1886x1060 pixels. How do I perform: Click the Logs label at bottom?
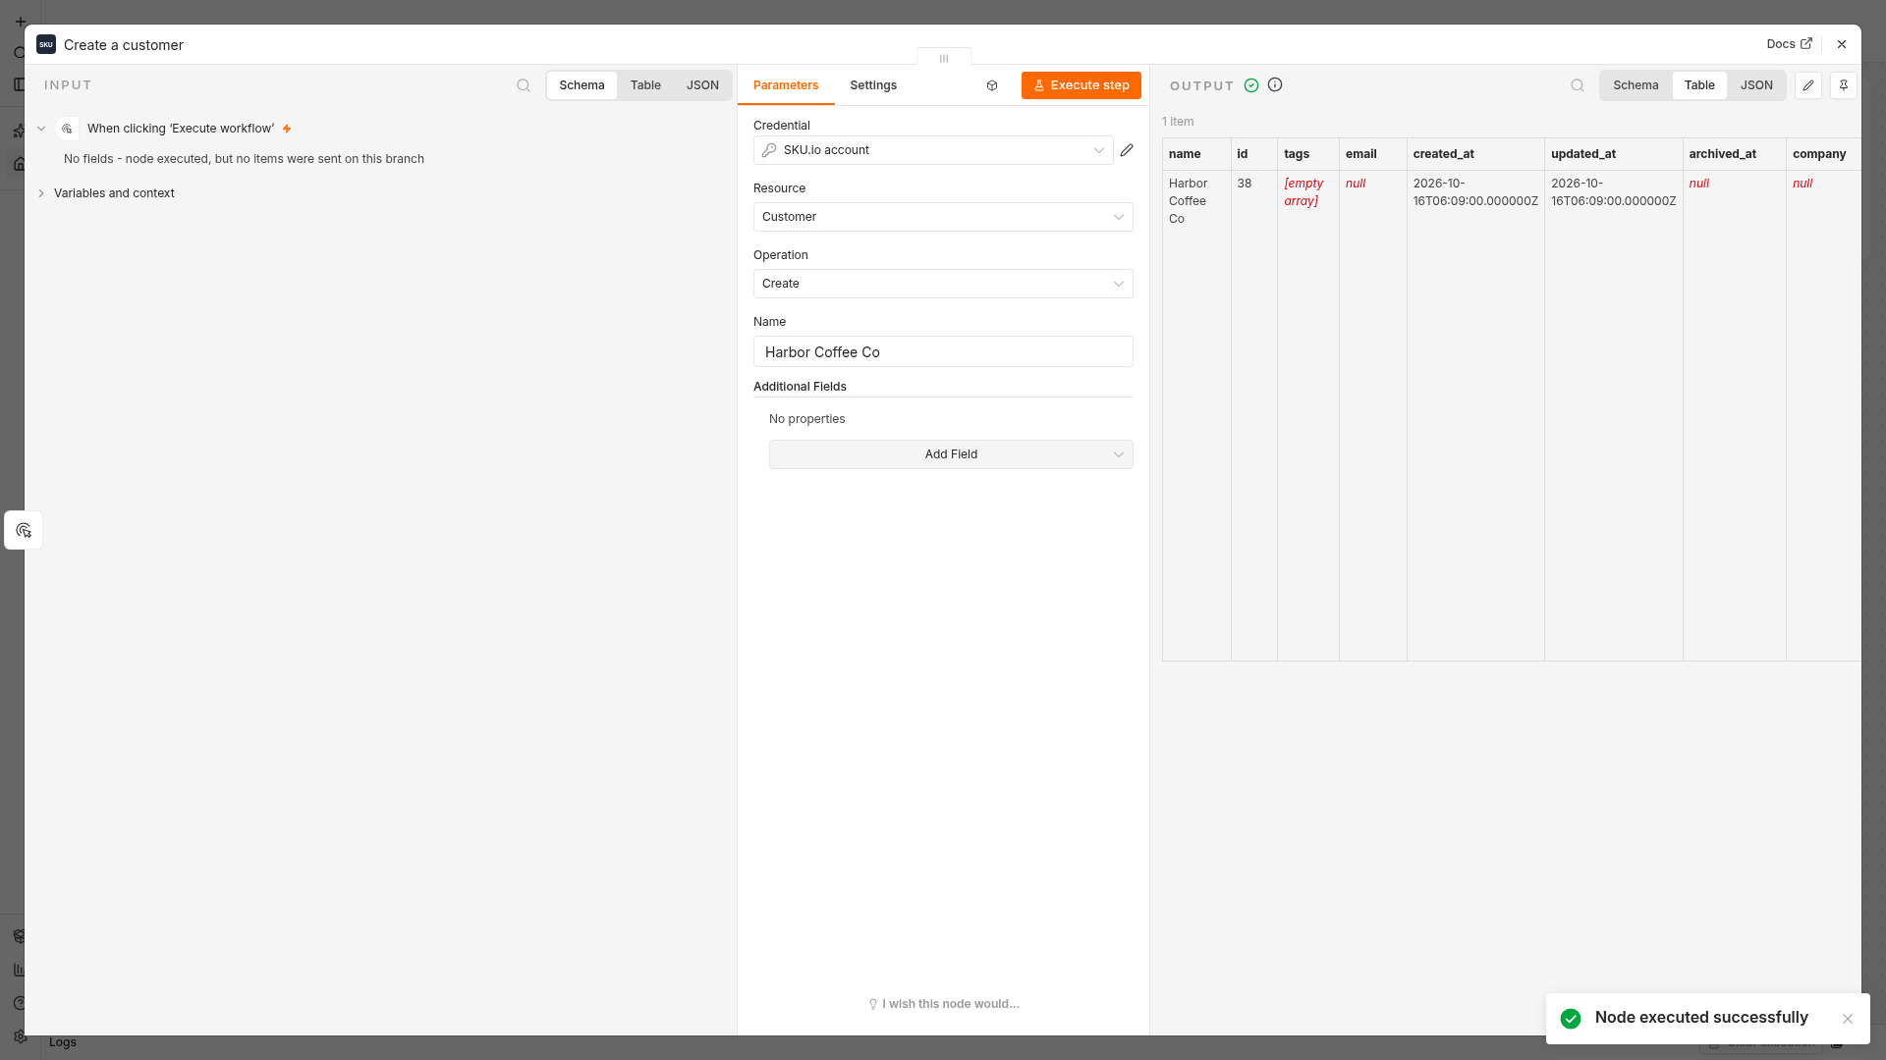pyautogui.click(x=63, y=1042)
